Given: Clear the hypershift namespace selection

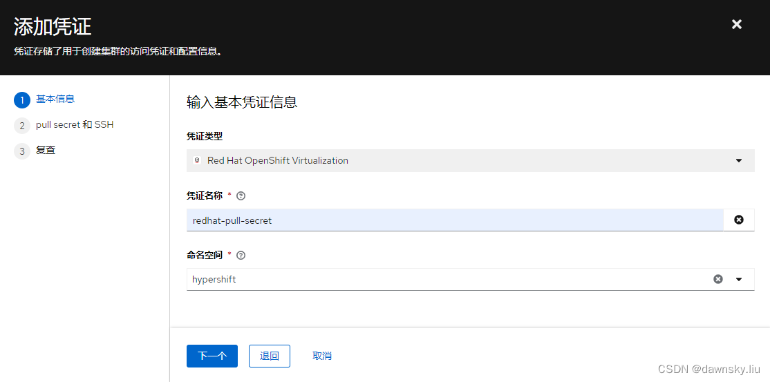Looking at the screenshot, I should tap(718, 279).
